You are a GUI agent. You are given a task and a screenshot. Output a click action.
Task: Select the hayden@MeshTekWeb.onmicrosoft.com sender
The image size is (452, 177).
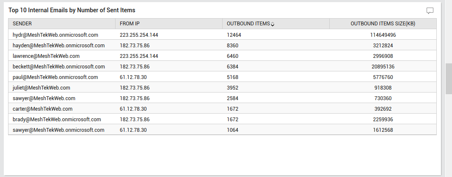(58, 46)
